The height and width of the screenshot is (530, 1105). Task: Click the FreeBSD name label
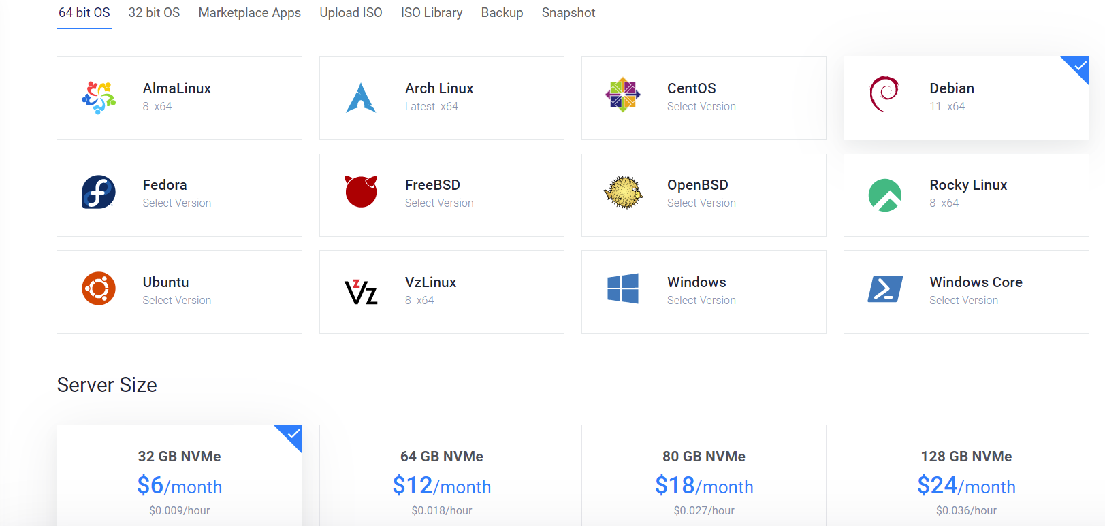click(432, 185)
